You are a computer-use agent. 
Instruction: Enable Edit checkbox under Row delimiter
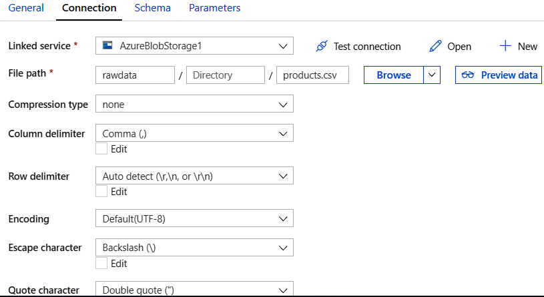click(101, 192)
